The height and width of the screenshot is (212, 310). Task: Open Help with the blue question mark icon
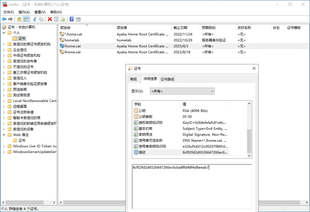click(x=72, y=19)
